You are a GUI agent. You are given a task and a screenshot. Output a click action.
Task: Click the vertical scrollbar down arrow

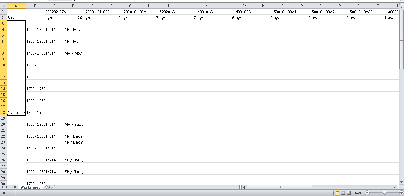pyautogui.click(x=402, y=183)
